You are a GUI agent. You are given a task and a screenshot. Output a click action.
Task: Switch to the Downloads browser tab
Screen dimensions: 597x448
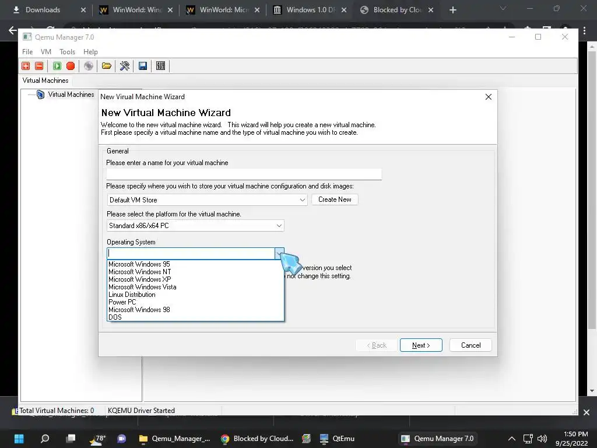[x=49, y=10]
